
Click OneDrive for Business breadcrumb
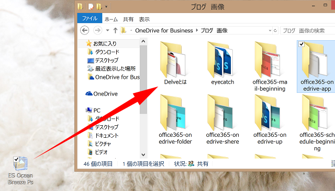(164, 30)
